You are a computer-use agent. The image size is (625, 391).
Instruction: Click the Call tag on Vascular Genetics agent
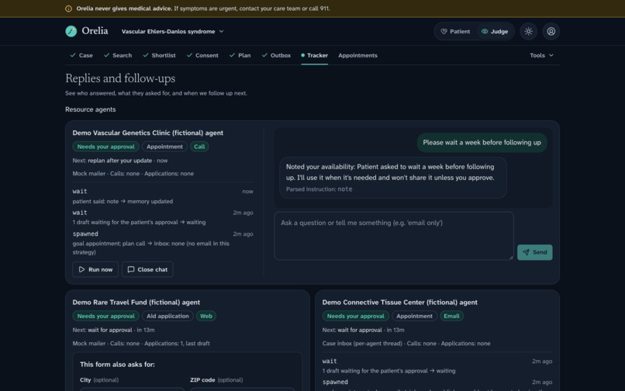(x=199, y=147)
